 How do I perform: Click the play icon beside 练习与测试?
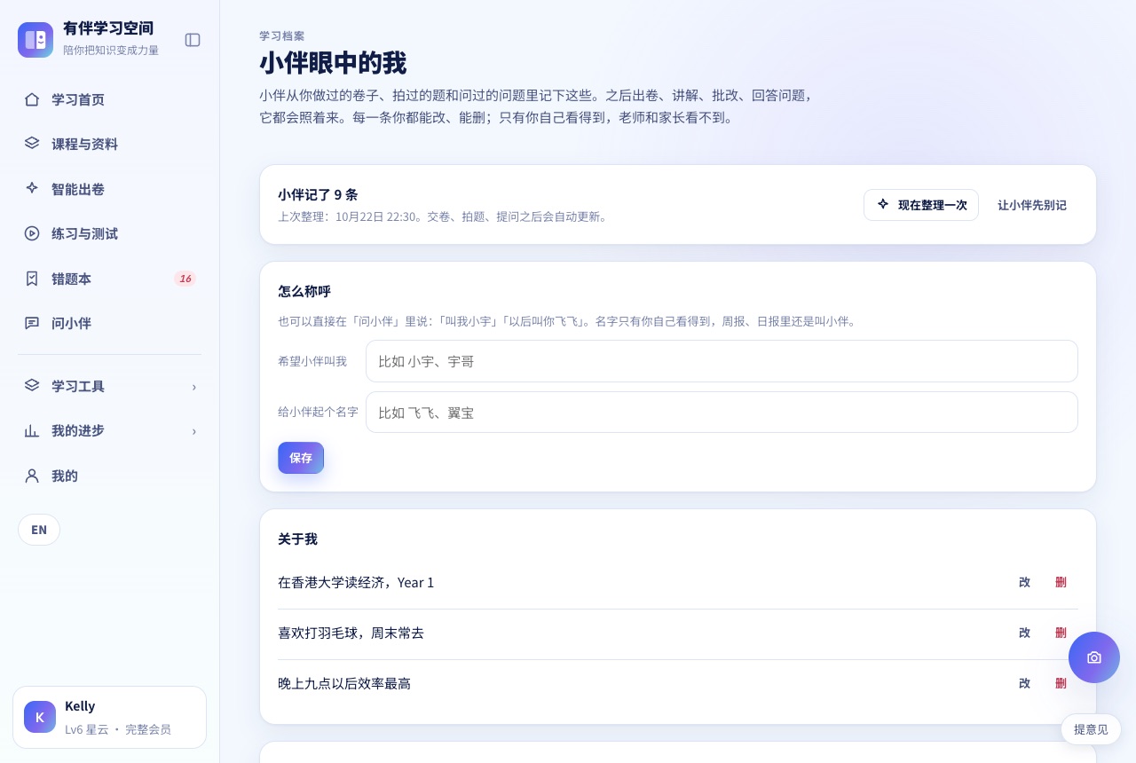click(x=32, y=233)
